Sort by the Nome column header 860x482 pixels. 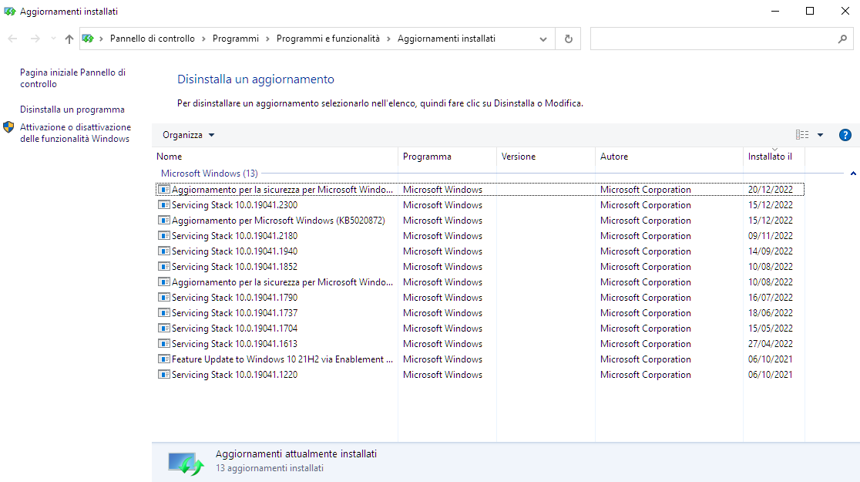click(275, 157)
